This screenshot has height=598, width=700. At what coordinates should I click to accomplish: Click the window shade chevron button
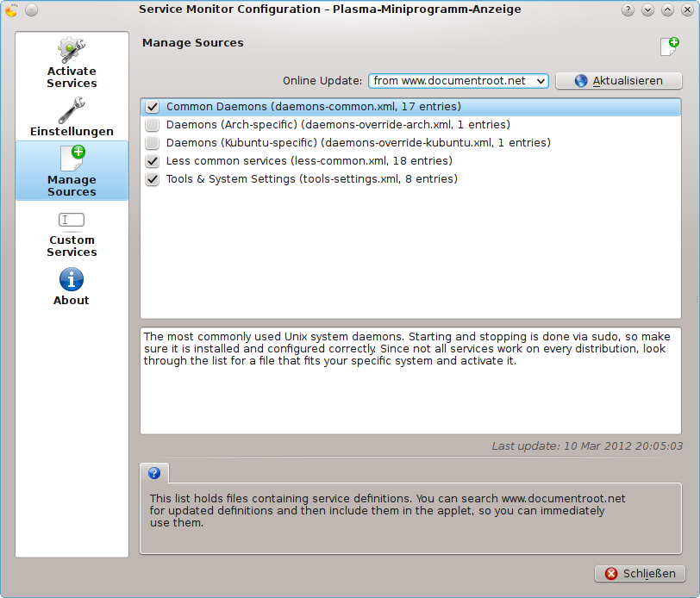(647, 9)
